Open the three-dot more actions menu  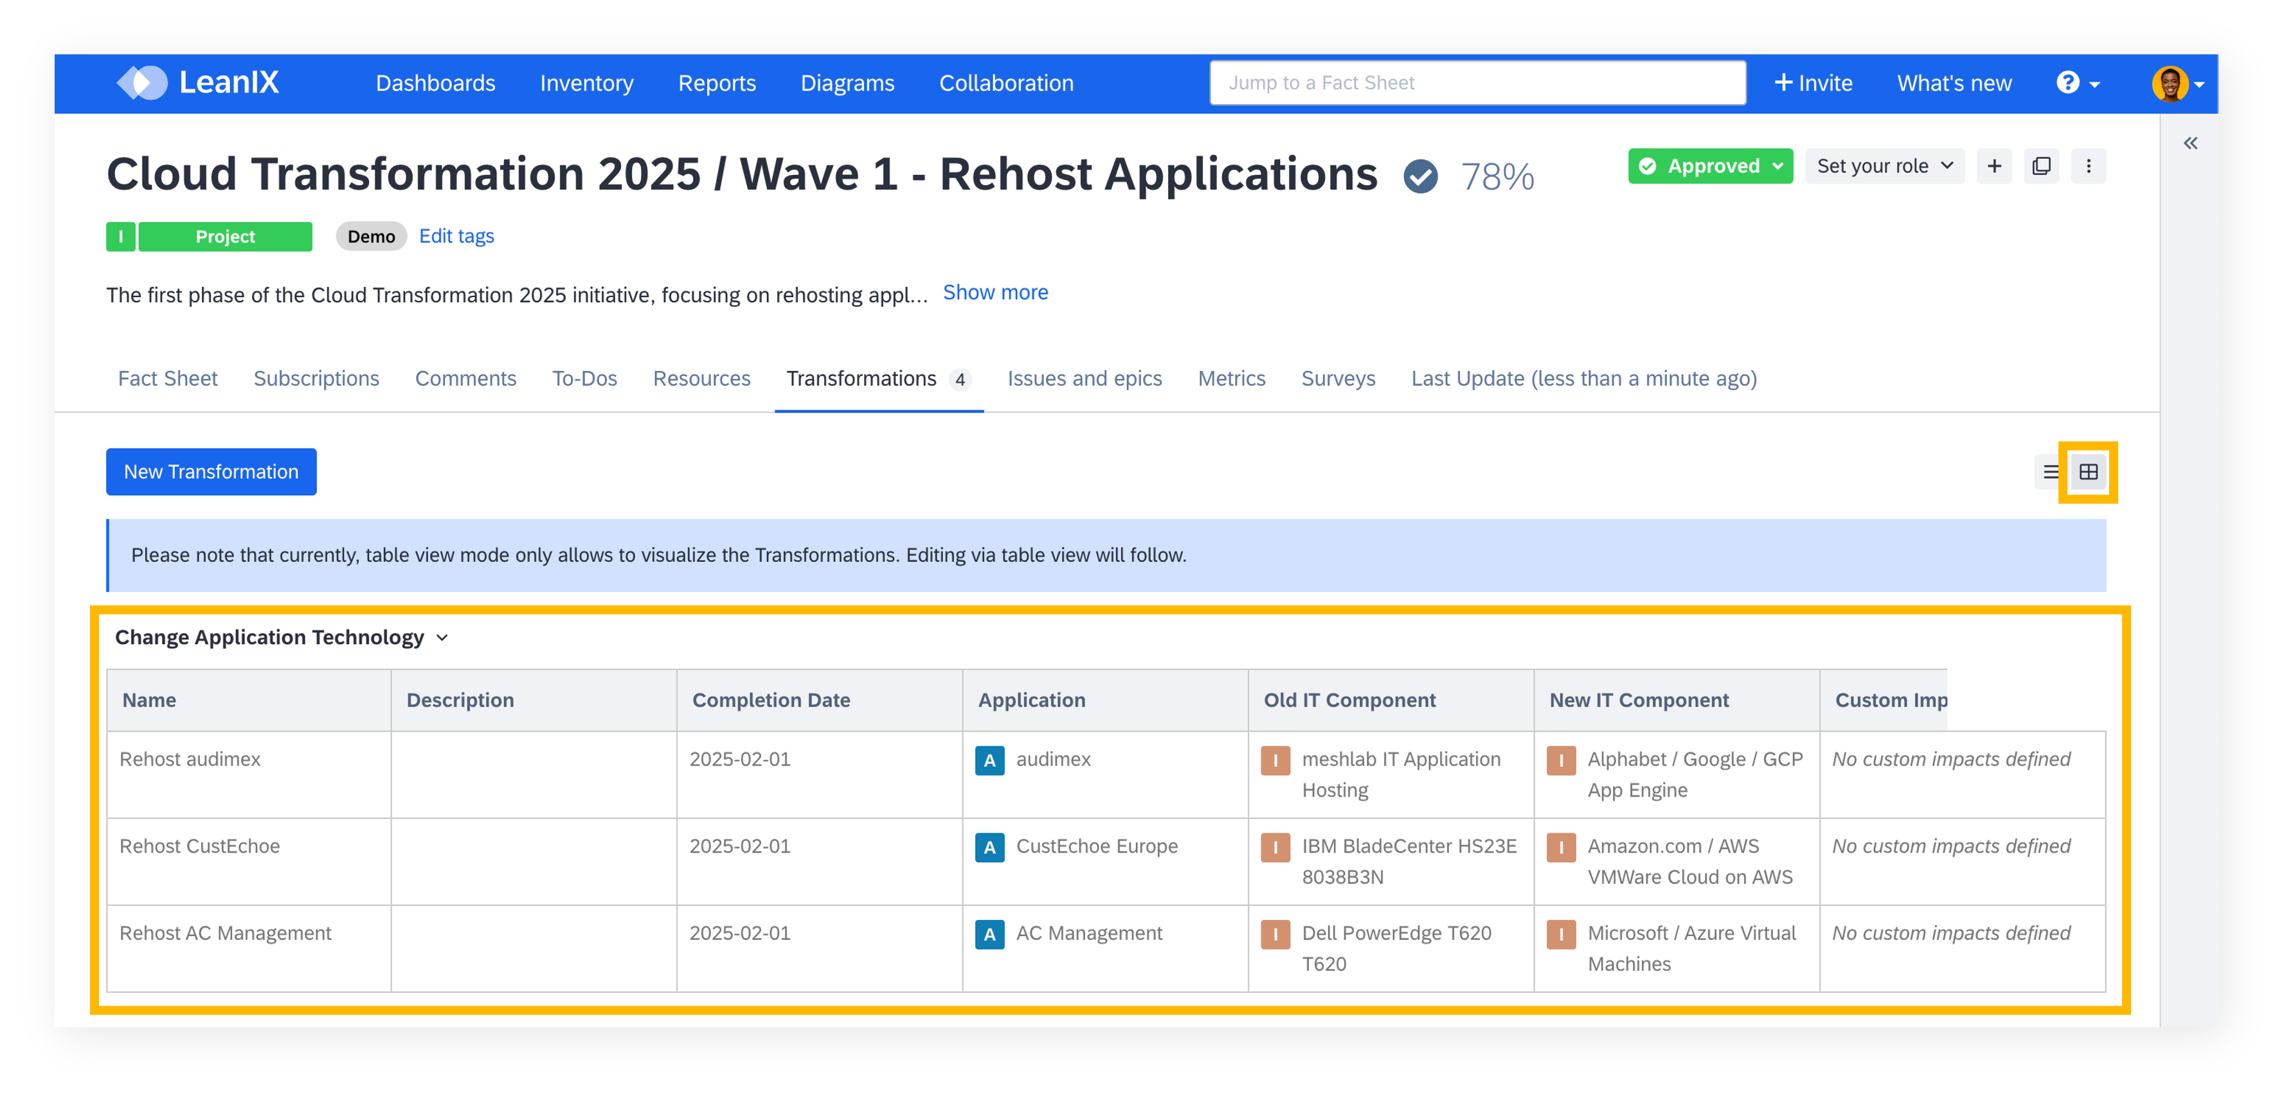coord(2088,166)
